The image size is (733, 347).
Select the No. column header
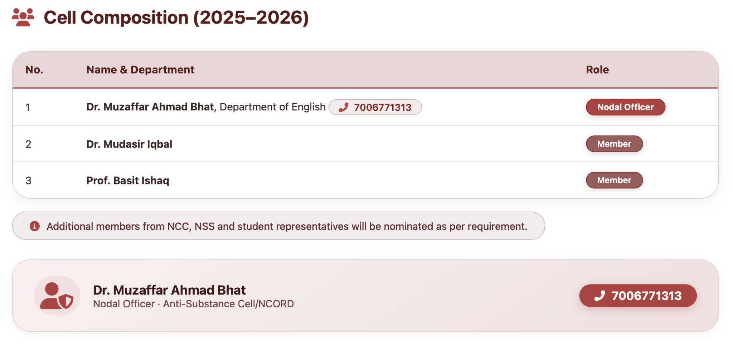pyautogui.click(x=34, y=70)
